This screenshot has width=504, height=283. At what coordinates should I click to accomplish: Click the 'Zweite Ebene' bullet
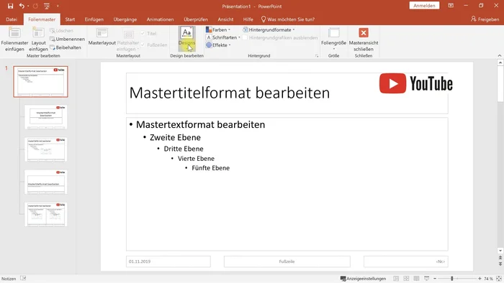(x=175, y=137)
